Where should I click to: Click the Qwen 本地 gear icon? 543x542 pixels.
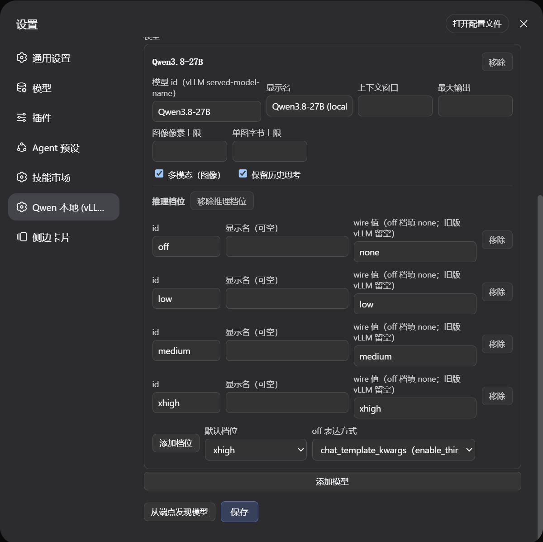tap(22, 207)
